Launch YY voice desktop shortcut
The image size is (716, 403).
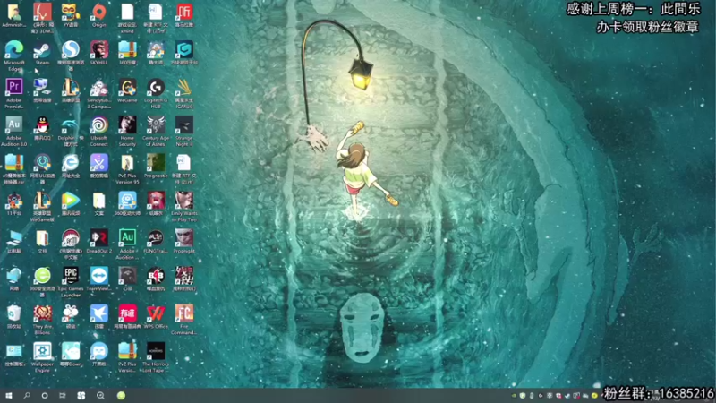click(x=71, y=13)
